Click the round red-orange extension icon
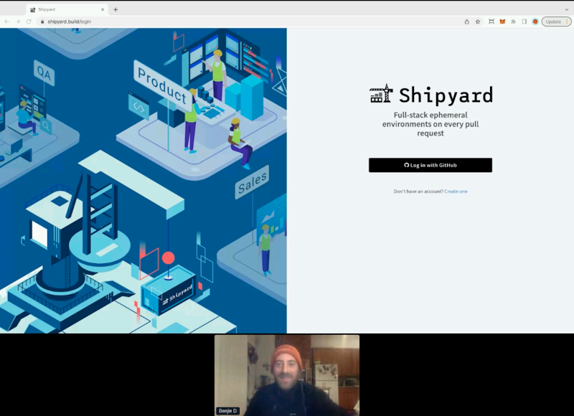 [x=535, y=22]
